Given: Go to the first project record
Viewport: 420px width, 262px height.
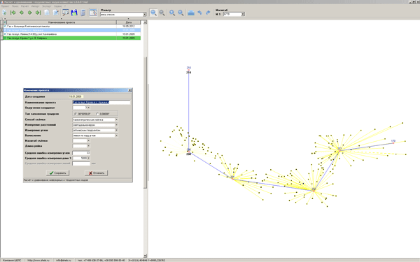Looking at the screenshot, I should [x=13, y=13].
